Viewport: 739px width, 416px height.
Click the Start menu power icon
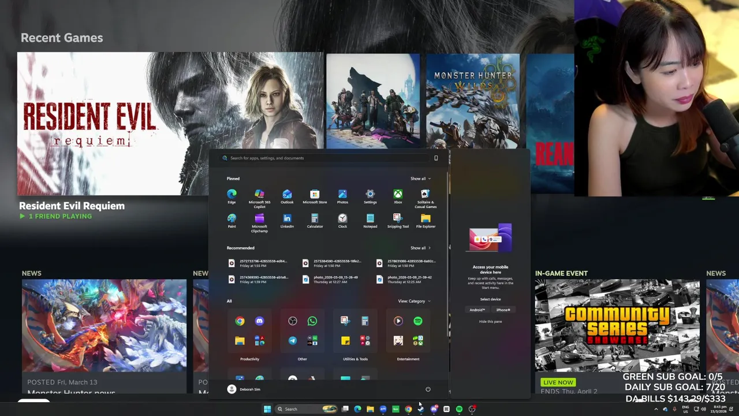[428, 389]
